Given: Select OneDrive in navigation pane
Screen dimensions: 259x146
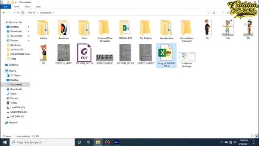Looking at the screenshot, I should point(13,65).
